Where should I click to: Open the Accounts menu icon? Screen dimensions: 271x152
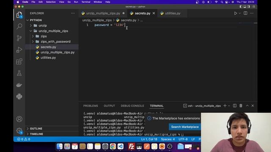(19, 119)
